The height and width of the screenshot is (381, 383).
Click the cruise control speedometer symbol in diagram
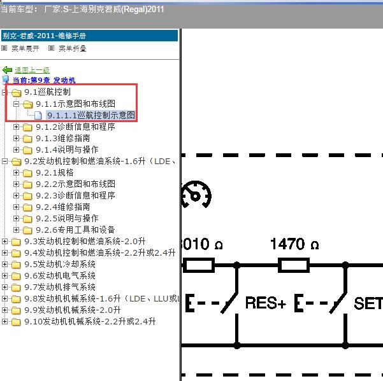click(196, 194)
